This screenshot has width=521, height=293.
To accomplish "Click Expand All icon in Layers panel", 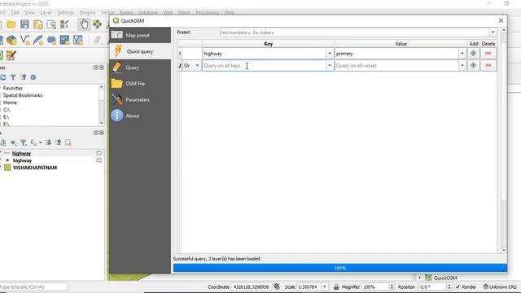I will pyautogui.click(x=49, y=142).
